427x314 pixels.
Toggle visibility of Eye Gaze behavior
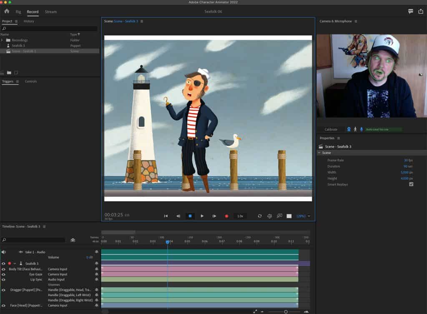(x=3, y=274)
